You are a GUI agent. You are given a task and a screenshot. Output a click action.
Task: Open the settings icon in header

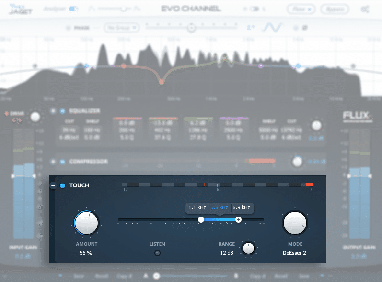point(365,10)
